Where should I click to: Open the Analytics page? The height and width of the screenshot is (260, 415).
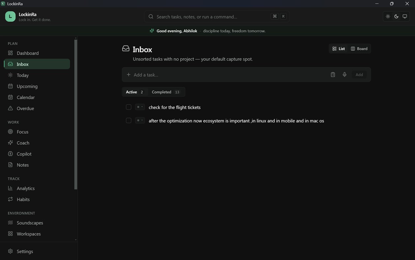tap(37, 188)
